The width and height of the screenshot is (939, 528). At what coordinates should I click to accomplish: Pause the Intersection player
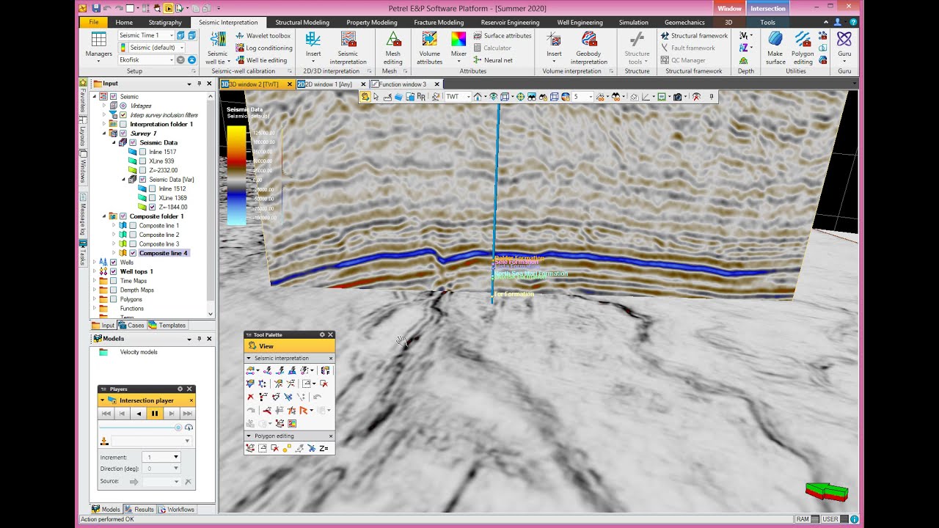click(155, 414)
